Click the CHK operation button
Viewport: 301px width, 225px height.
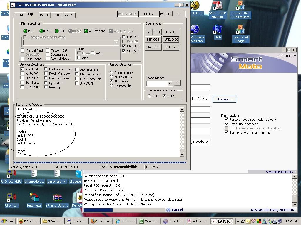pyautogui.click(x=157, y=32)
